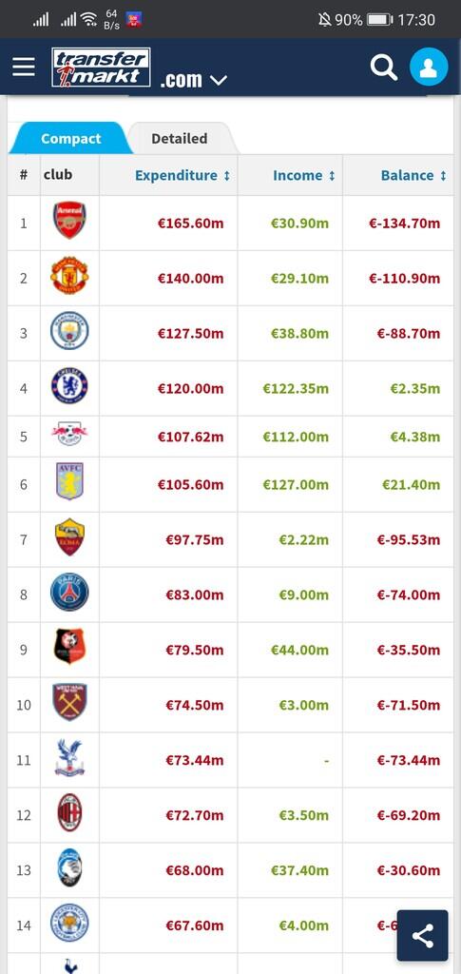Open the West Ham United crest
This screenshot has width=461, height=974.
click(x=69, y=702)
